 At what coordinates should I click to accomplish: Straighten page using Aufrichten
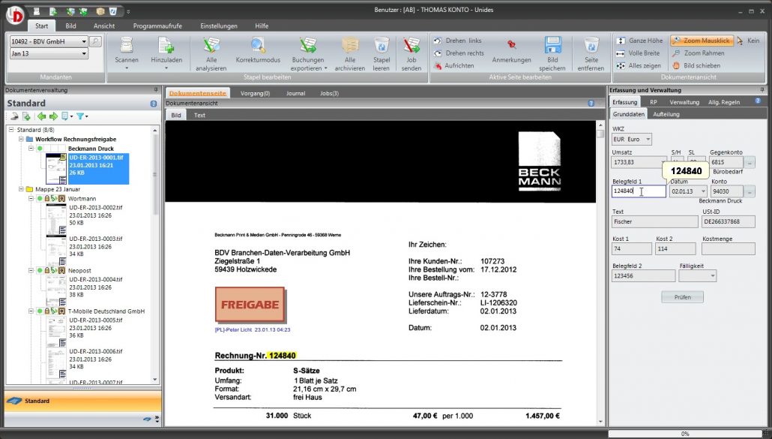click(x=454, y=65)
